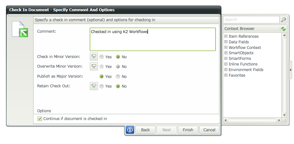Click the blue info help icon

[x=130, y=130]
